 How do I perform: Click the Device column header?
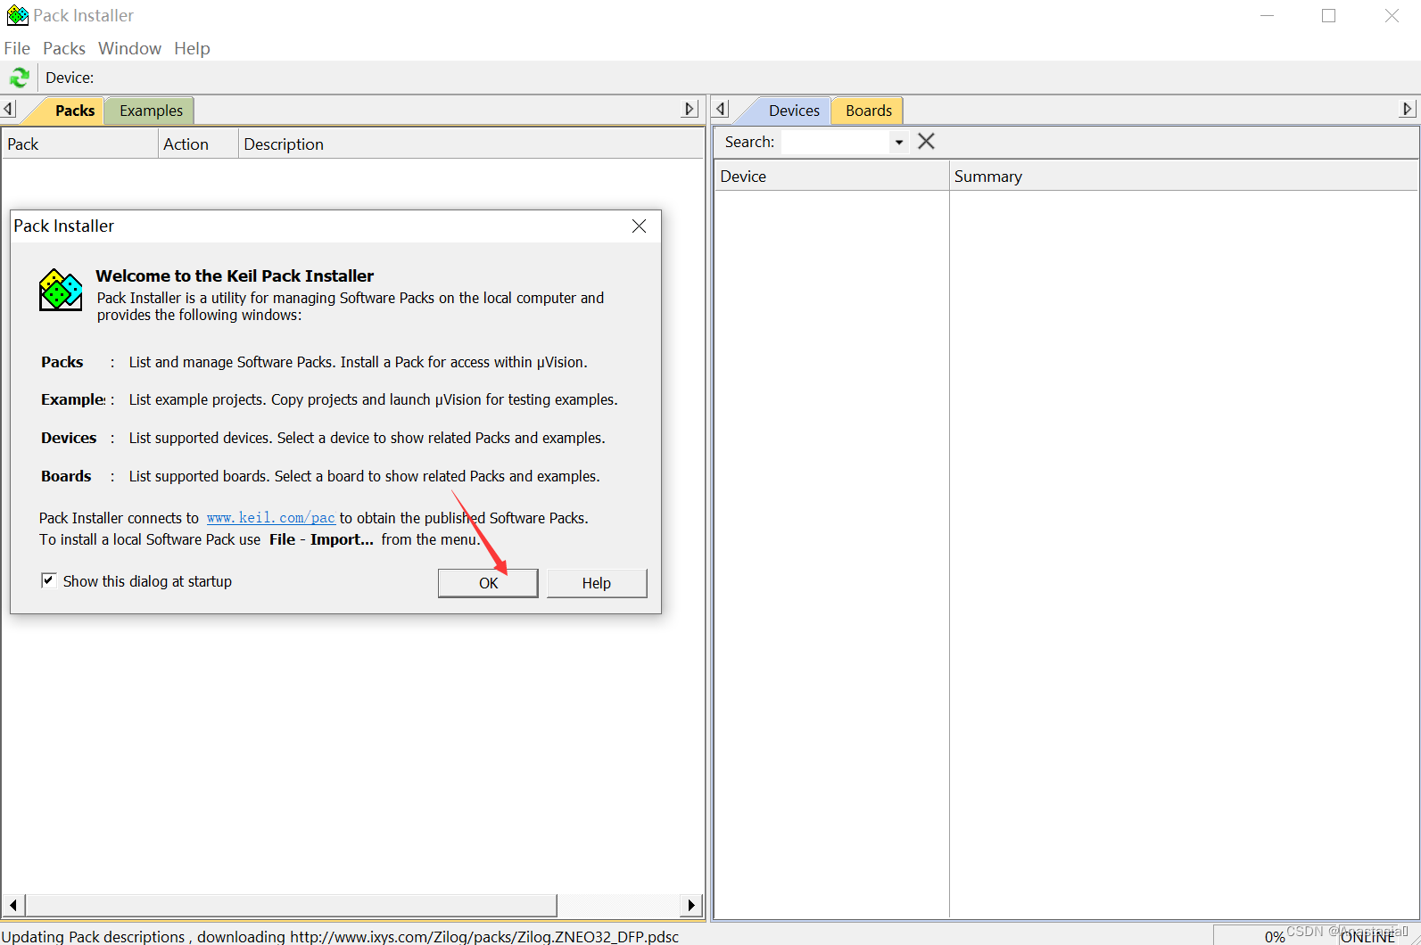tap(832, 176)
